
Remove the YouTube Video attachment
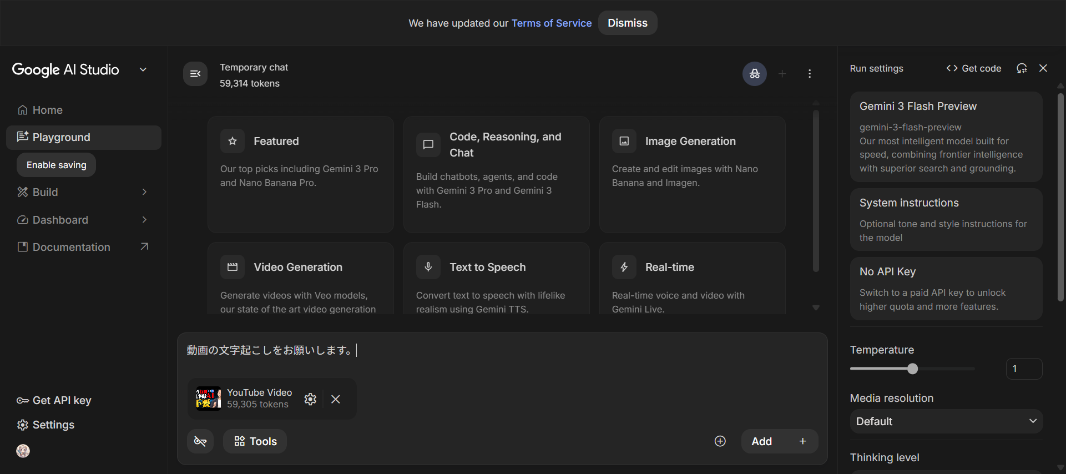[x=336, y=399]
